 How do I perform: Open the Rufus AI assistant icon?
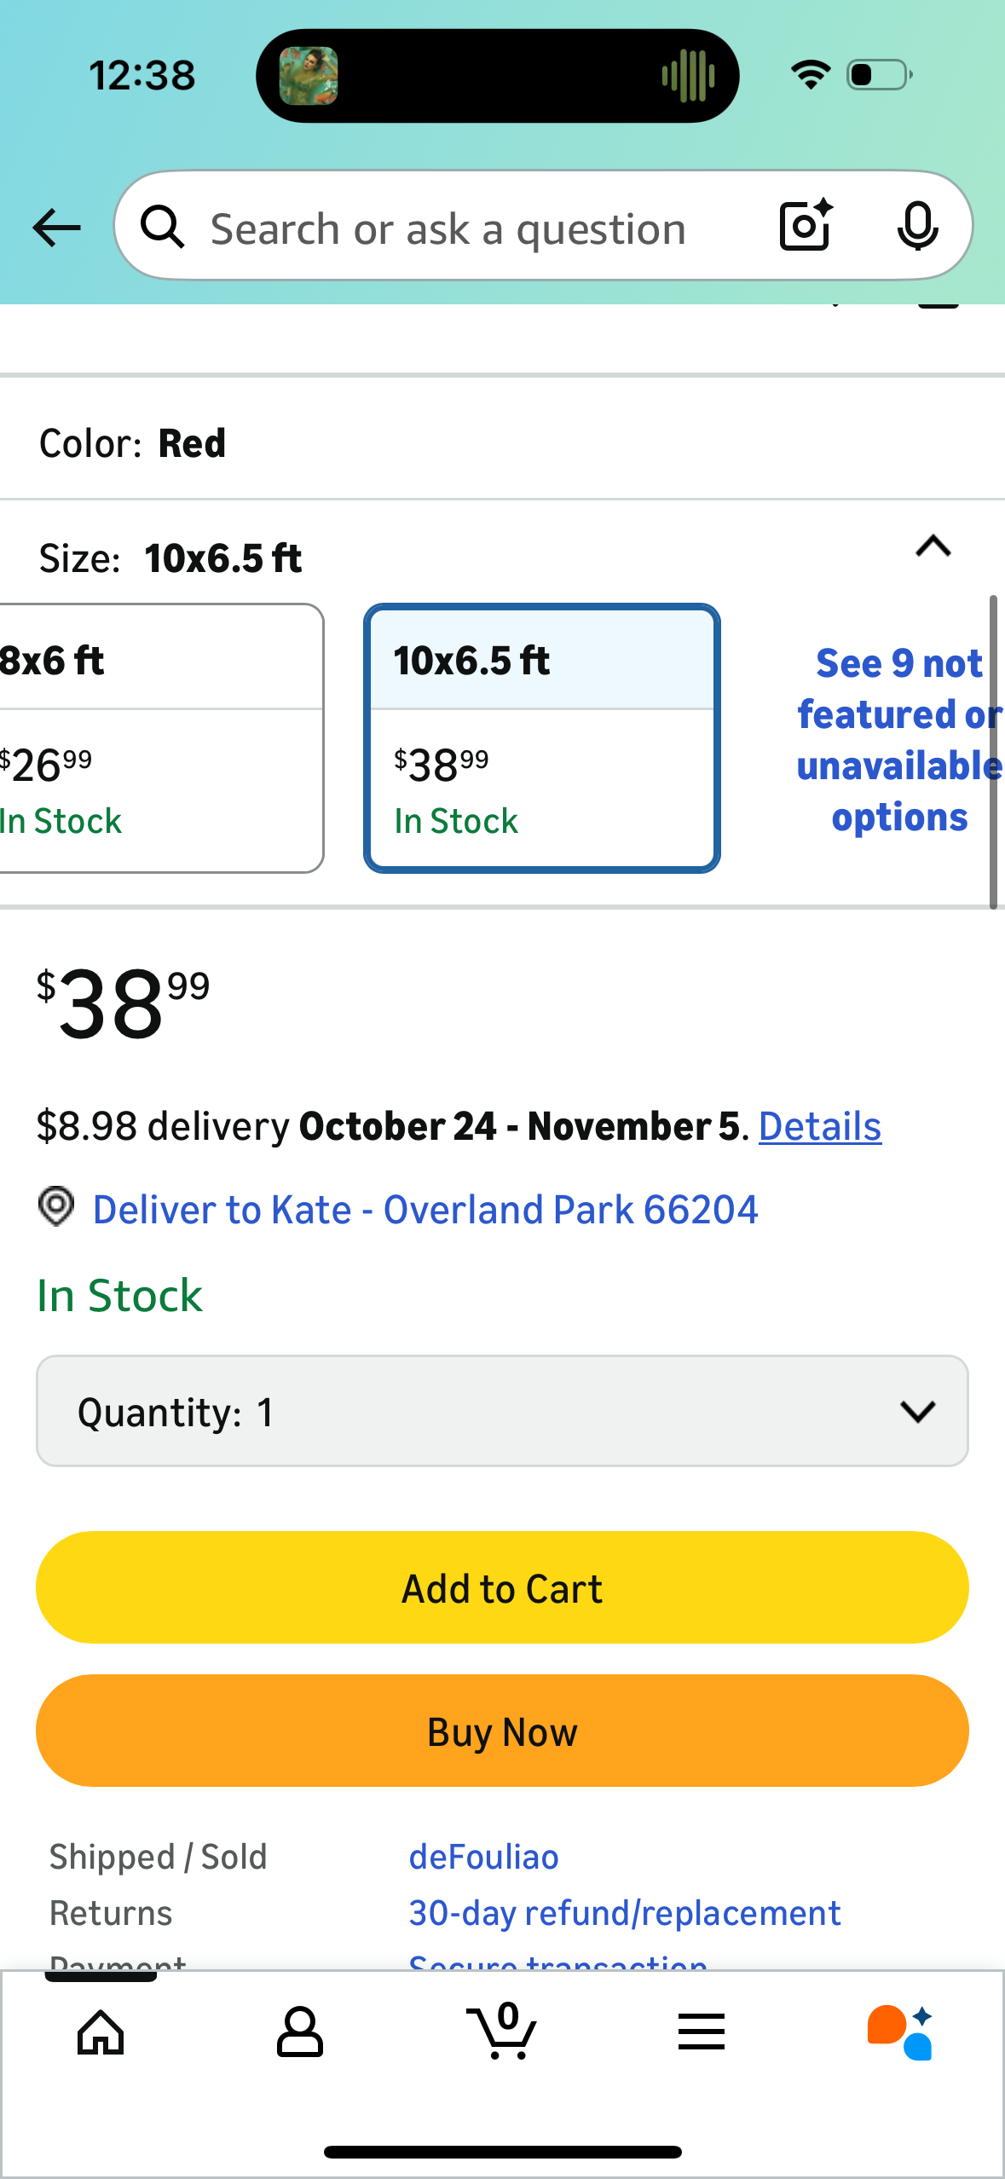pyautogui.click(x=900, y=2032)
